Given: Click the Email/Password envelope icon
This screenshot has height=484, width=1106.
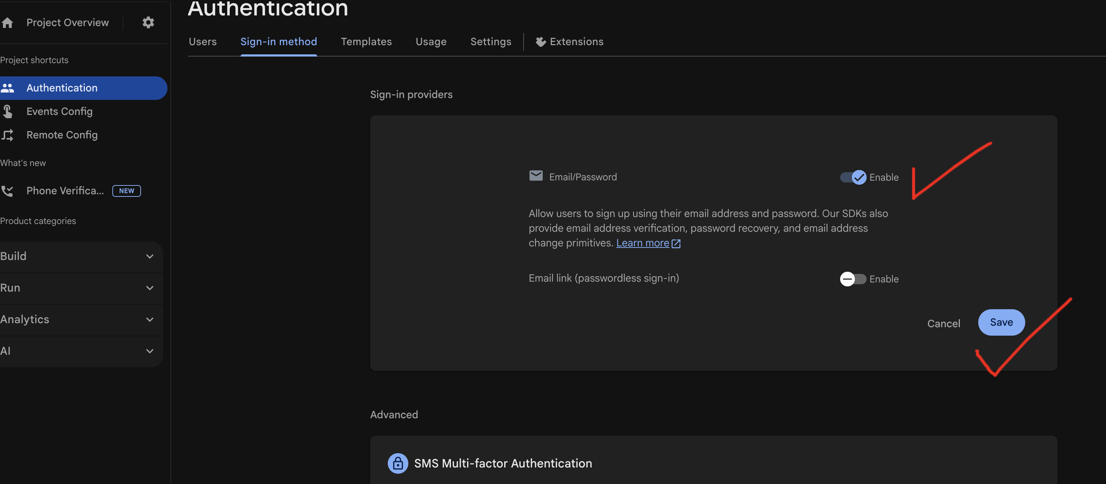Looking at the screenshot, I should pos(535,176).
